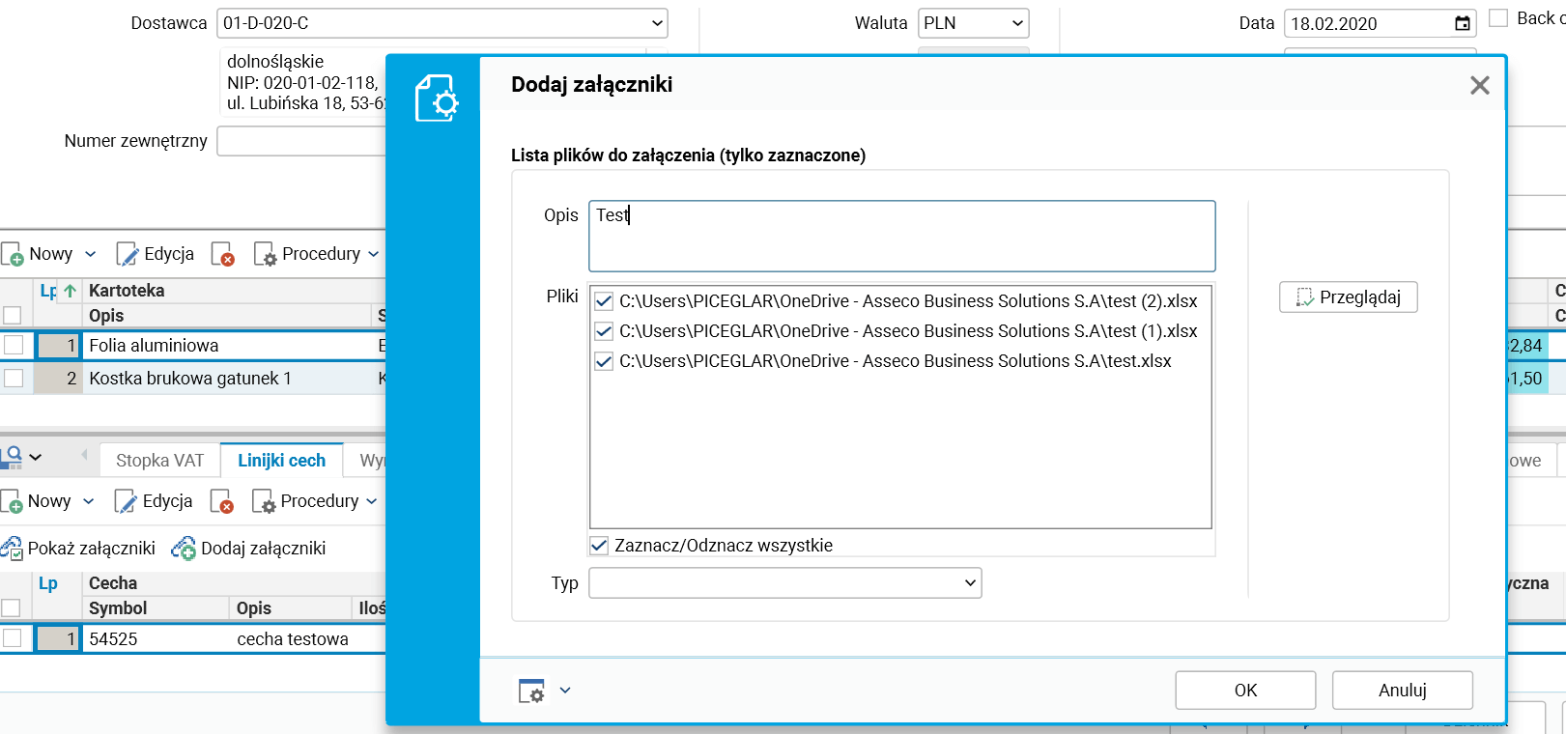
Task: Select the Folia aluminiowa row checkbox
Action: point(14,346)
